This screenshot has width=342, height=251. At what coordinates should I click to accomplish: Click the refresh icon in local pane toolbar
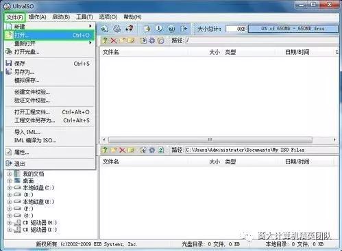pos(161,150)
